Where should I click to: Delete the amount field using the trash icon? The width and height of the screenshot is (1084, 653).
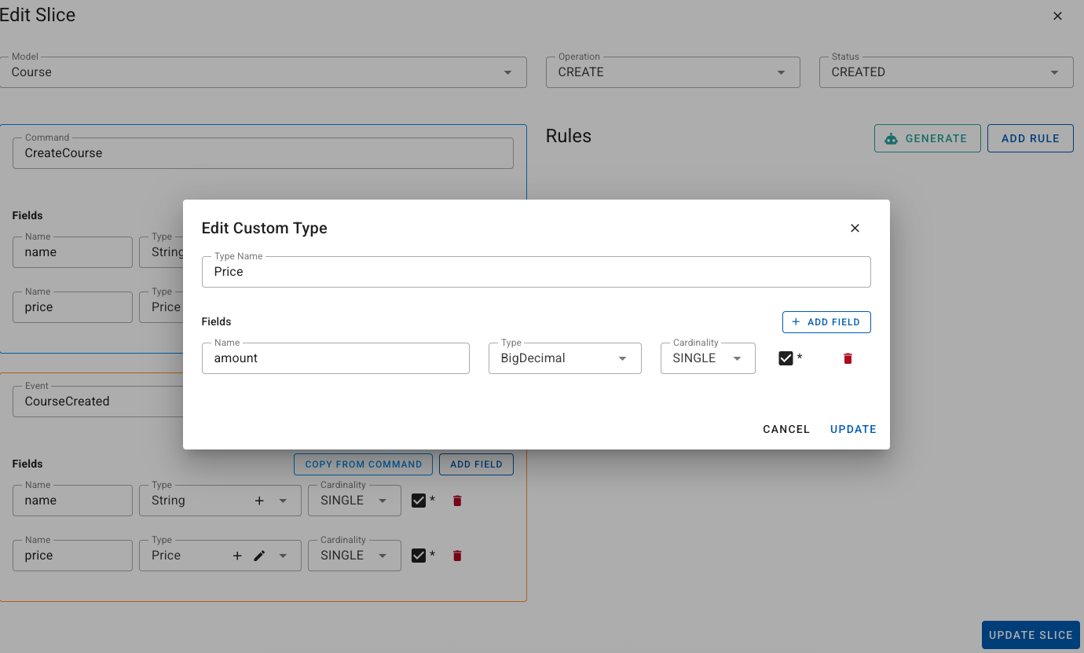(x=848, y=358)
